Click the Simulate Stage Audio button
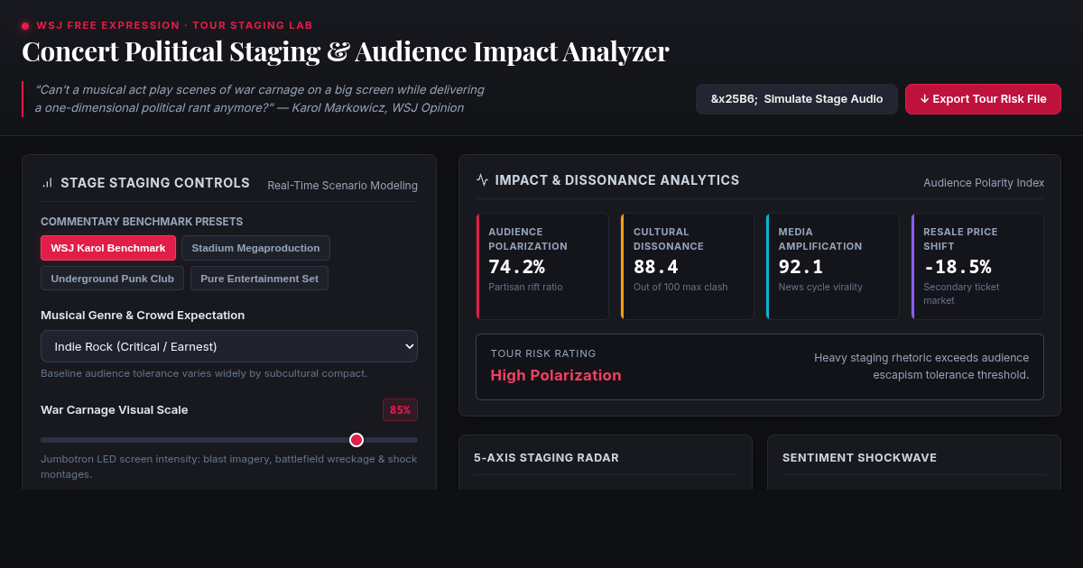This screenshot has width=1083, height=568. 797,99
